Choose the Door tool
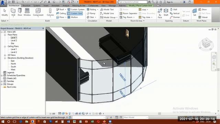The width and height of the screenshot is (220, 124). [x=20, y=12]
